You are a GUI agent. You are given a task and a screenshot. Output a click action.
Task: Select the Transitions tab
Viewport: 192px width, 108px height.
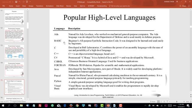click(x=40, y=6)
